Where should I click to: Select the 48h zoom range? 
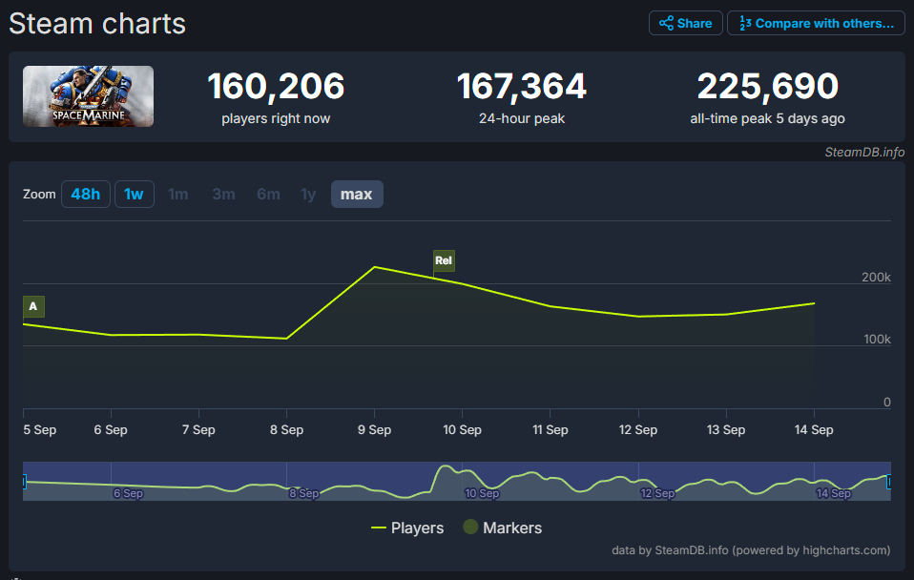[x=85, y=194]
